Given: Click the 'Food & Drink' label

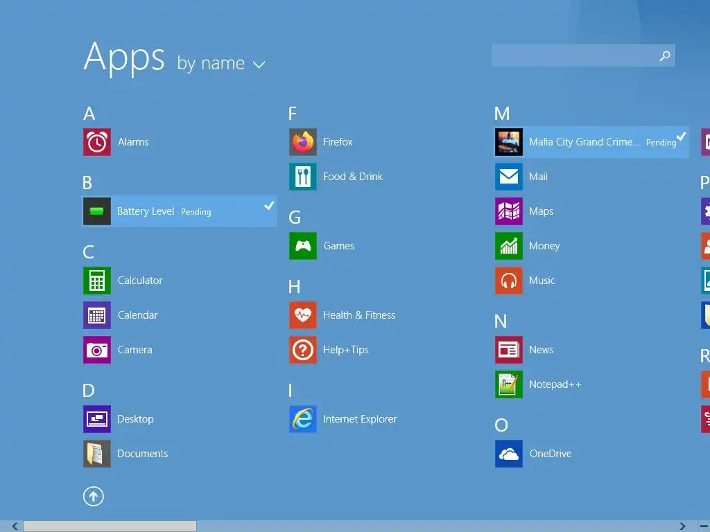Looking at the screenshot, I should tap(353, 177).
